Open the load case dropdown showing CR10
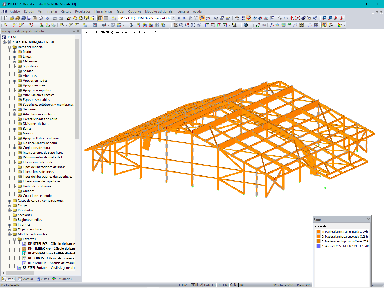This screenshot has height=288, width=384. tap(173, 18)
